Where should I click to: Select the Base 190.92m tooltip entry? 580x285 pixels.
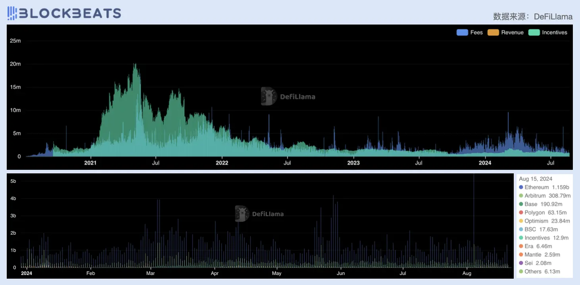pos(543,204)
